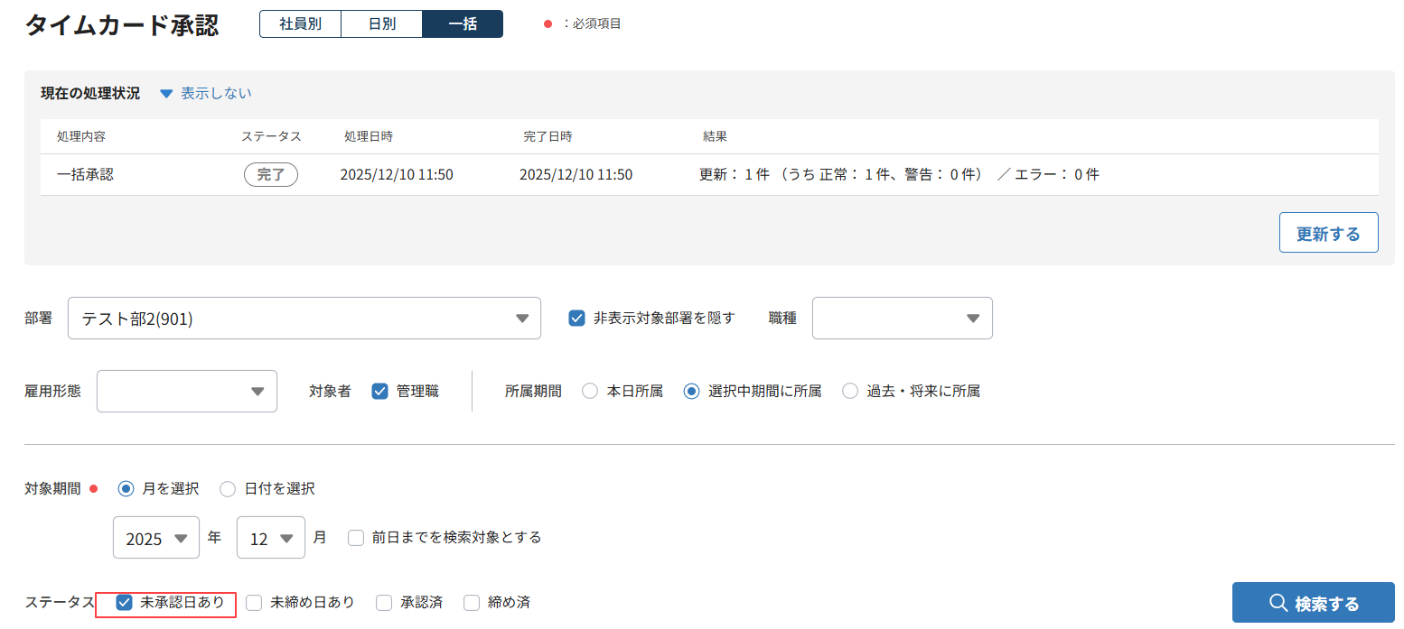
Task: Open the 雇用形態 employment type dropdown
Action: 186,392
